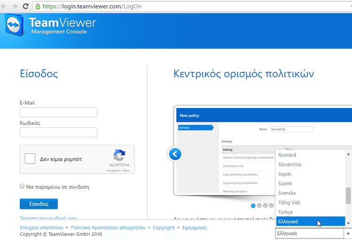Choose Svenska from language list

[311, 193]
